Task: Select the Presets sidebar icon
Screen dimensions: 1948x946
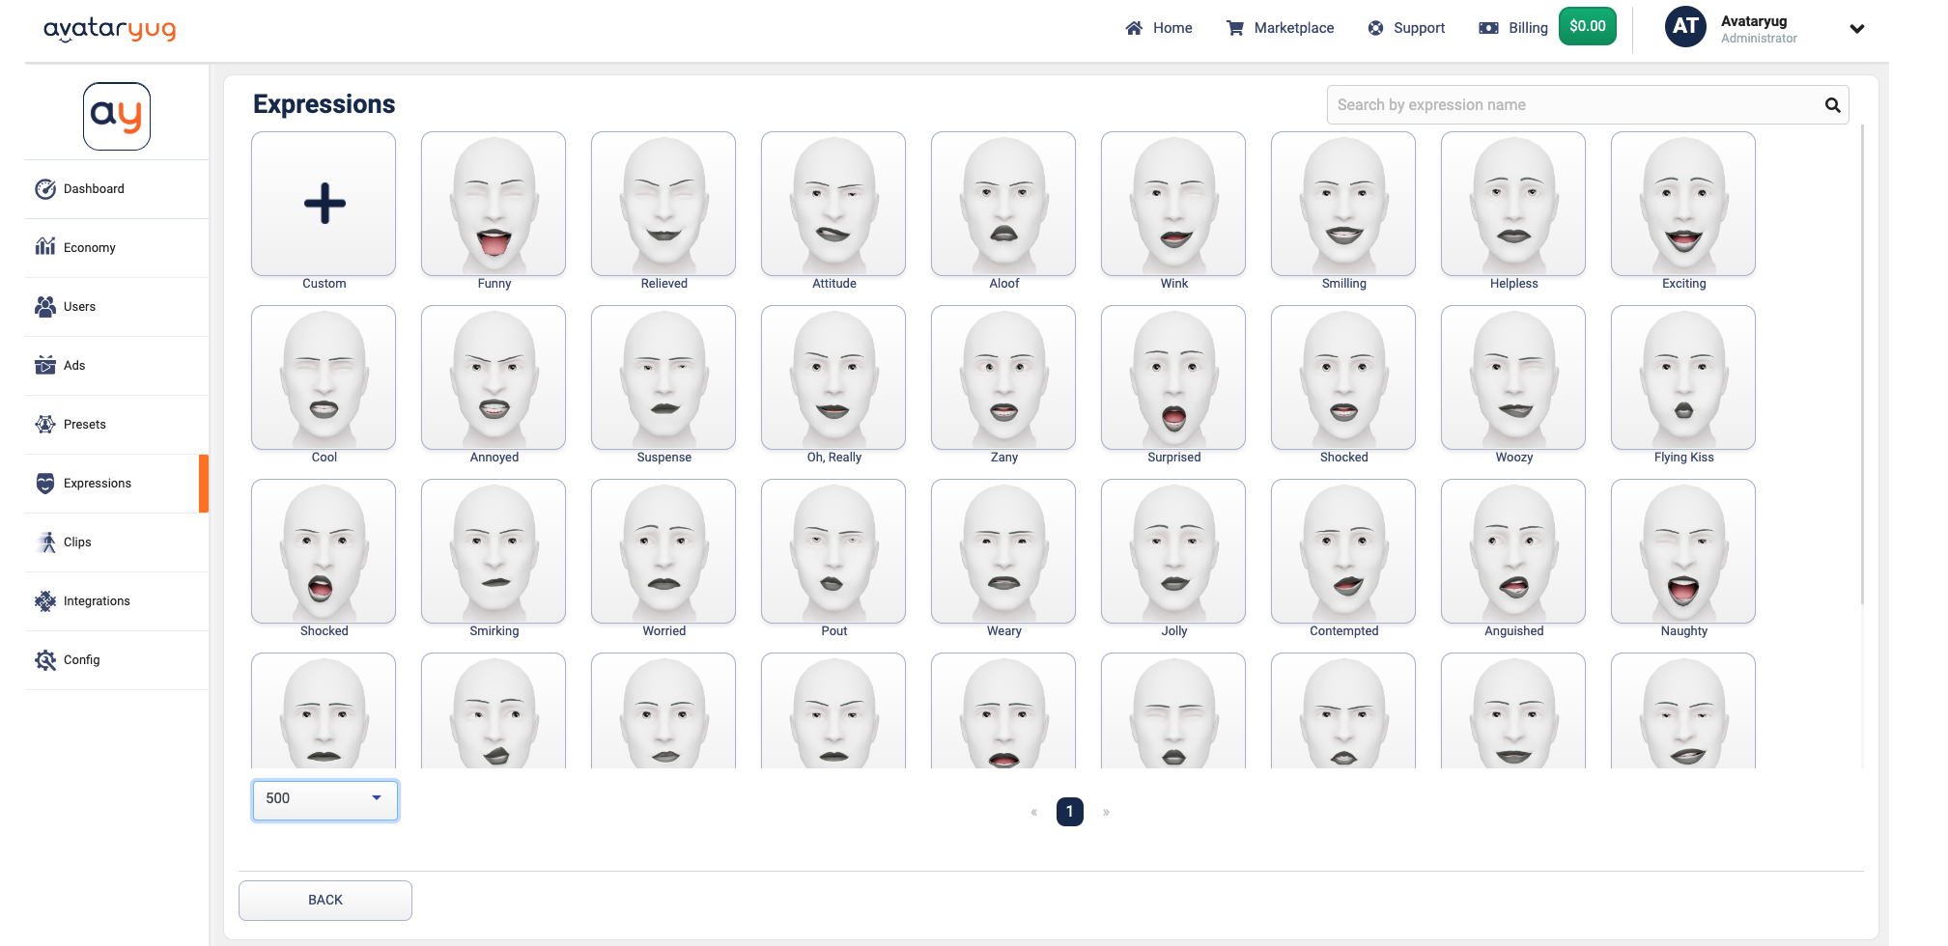Action: point(45,424)
